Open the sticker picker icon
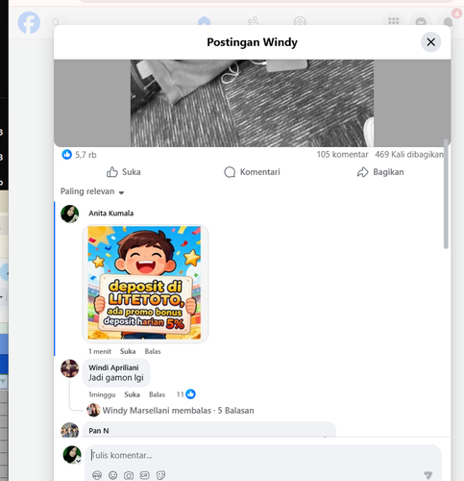The height and width of the screenshot is (481, 464). coord(160,475)
